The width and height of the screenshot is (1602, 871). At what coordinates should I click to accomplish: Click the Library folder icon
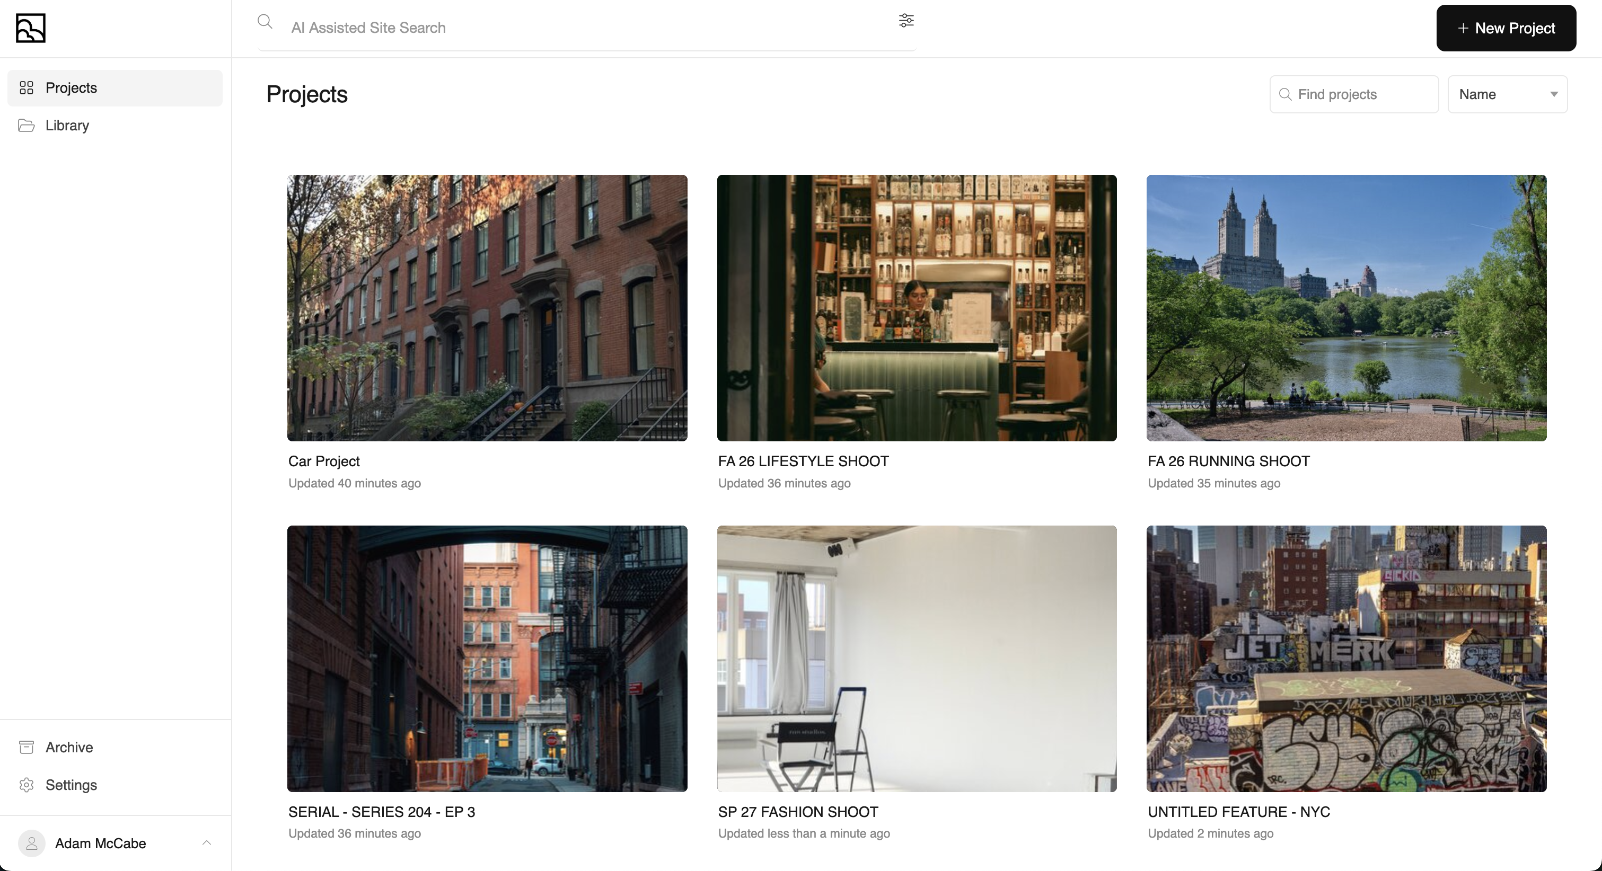pyautogui.click(x=26, y=126)
